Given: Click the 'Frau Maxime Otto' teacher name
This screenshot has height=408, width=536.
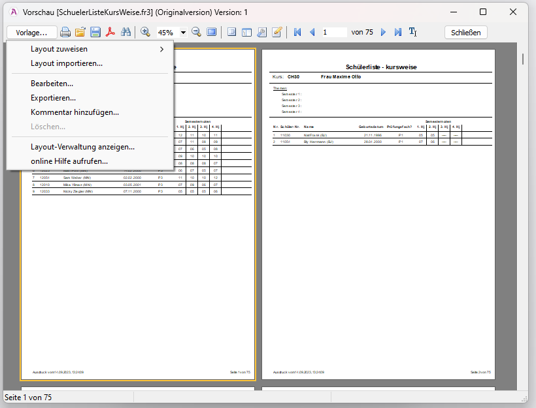Looking at the screenshot, I should coord(341,77).
